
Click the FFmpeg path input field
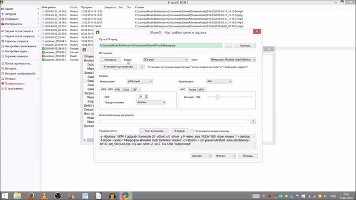click(x=161, y=46)
